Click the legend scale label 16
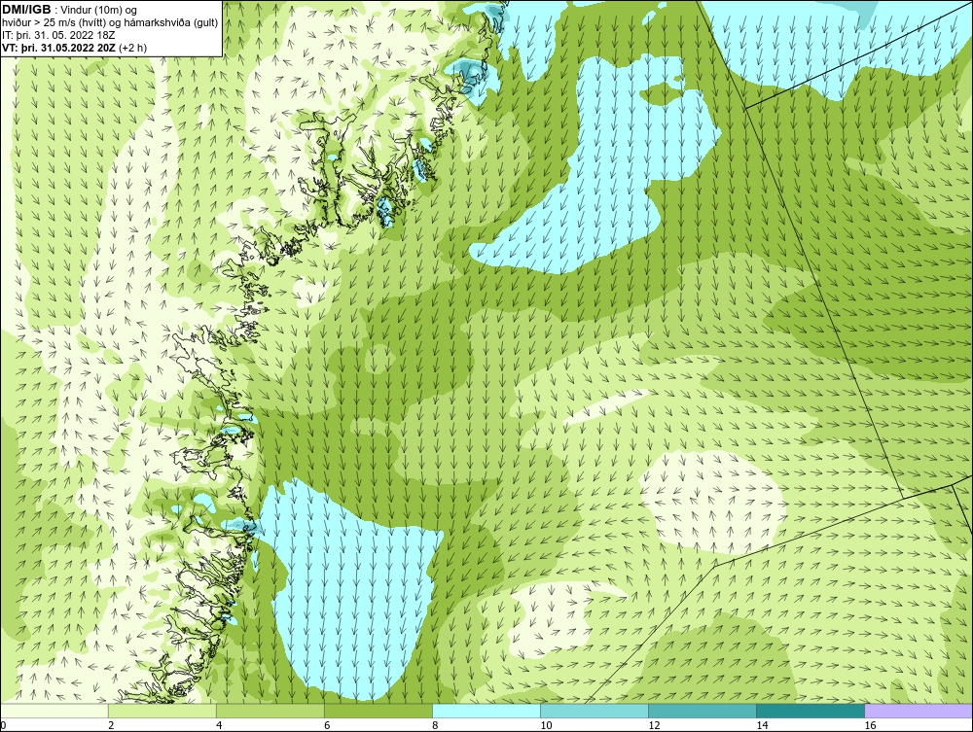The width and height of the screenshot is (973, 732). (870, 725)
